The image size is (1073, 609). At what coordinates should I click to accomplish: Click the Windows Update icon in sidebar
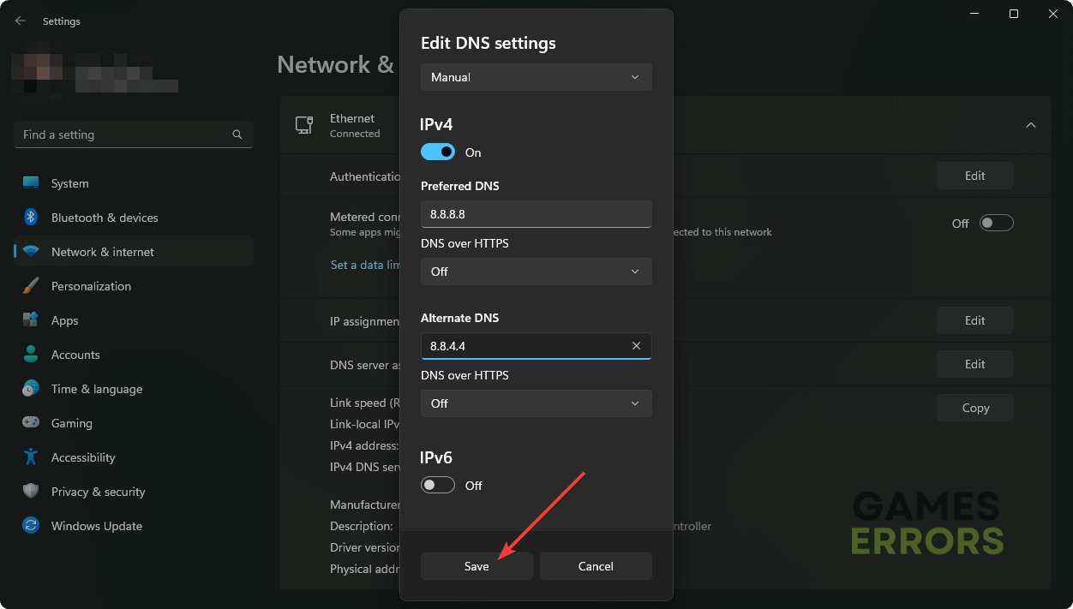(x=31, y=526)
